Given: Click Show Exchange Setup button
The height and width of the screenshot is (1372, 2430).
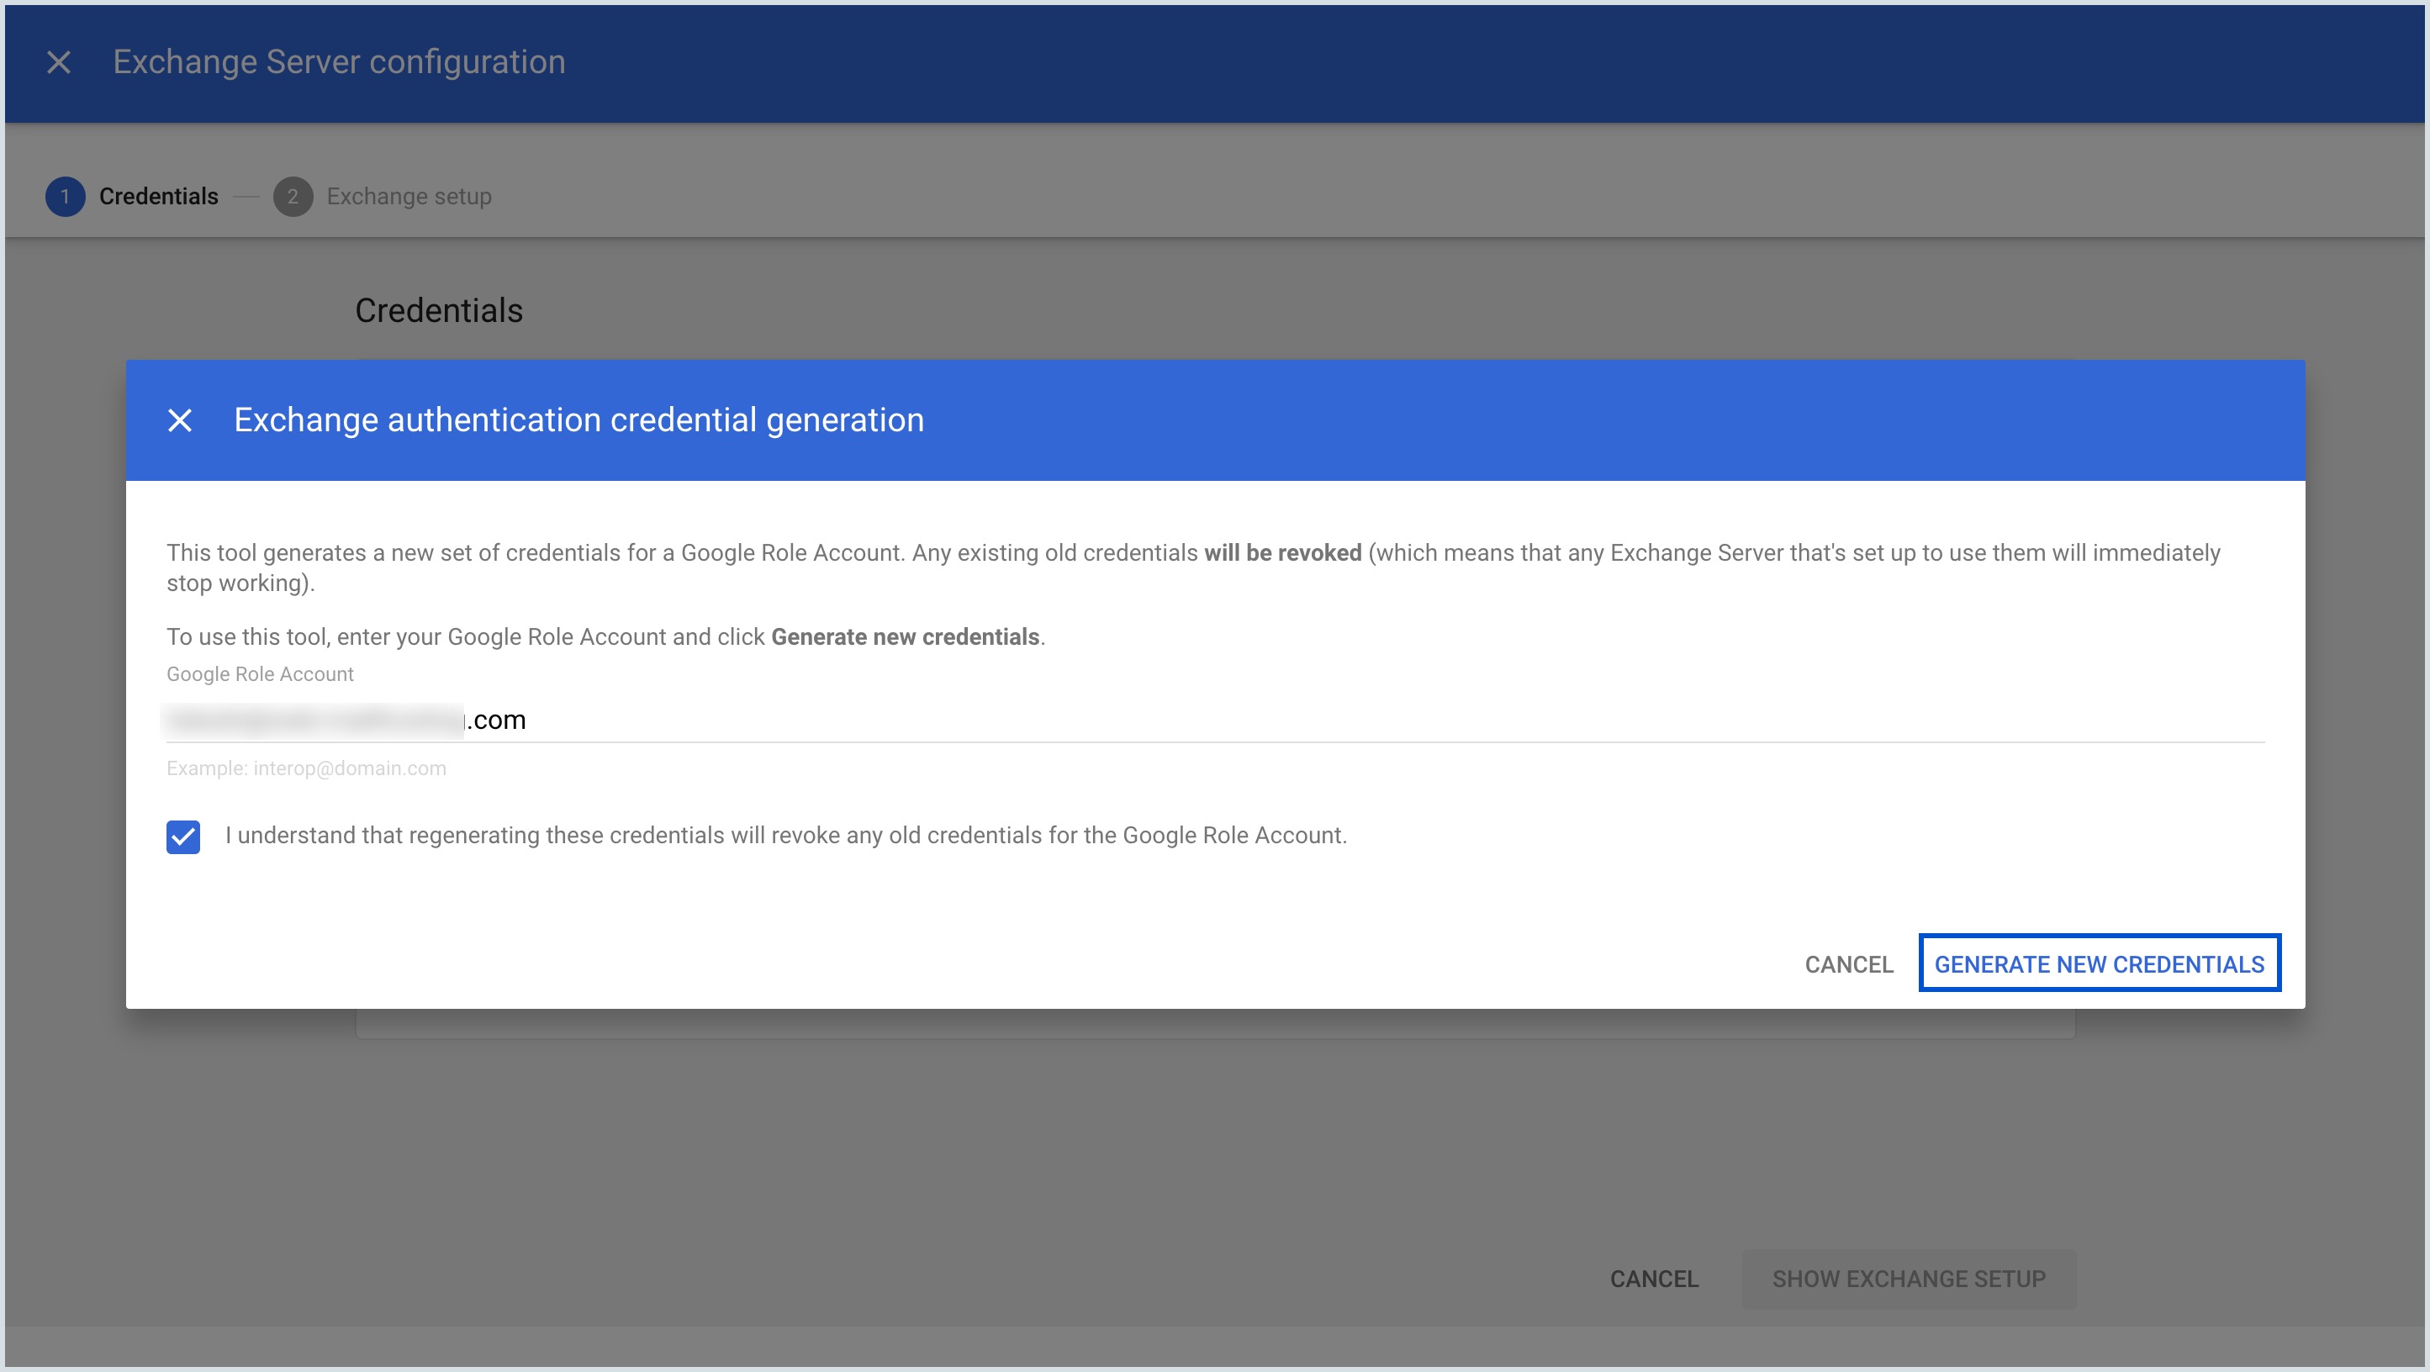Looking at the screenshot, I should (x=1909, y=1279).
